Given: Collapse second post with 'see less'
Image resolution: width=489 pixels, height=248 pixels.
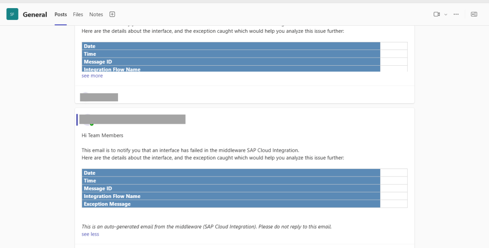Looking at the screenshot, I should (x=90, y=234).
